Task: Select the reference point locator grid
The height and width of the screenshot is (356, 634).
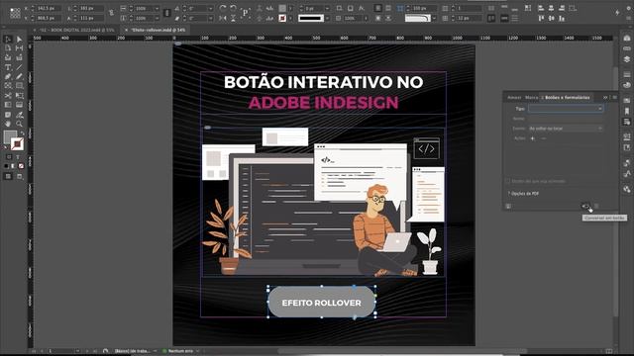Action: pyautogui.click(x=15, y=13)
